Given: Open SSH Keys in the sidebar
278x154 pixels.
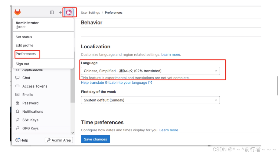Looking at the screenshot, I should click(x=30, y=120).
